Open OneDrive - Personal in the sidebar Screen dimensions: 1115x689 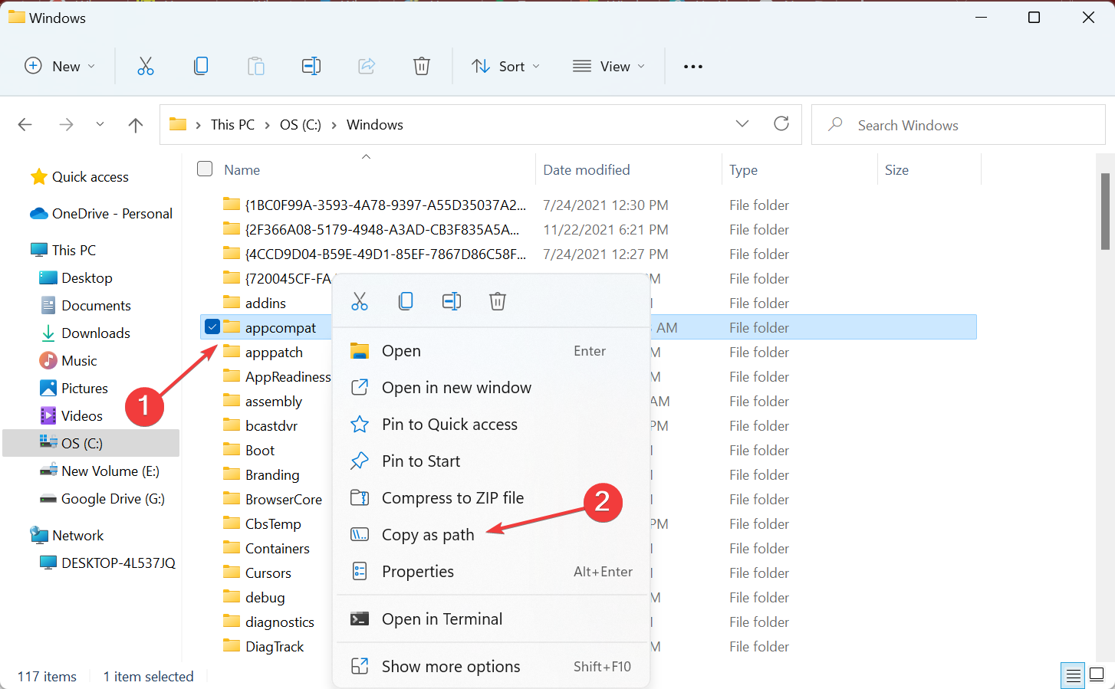point(101,214)
